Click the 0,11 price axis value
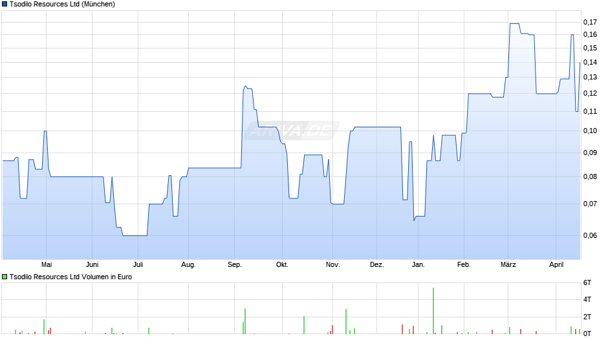This screenshot has width=608, height=340. pyautogui.click(x=590, y=111)
